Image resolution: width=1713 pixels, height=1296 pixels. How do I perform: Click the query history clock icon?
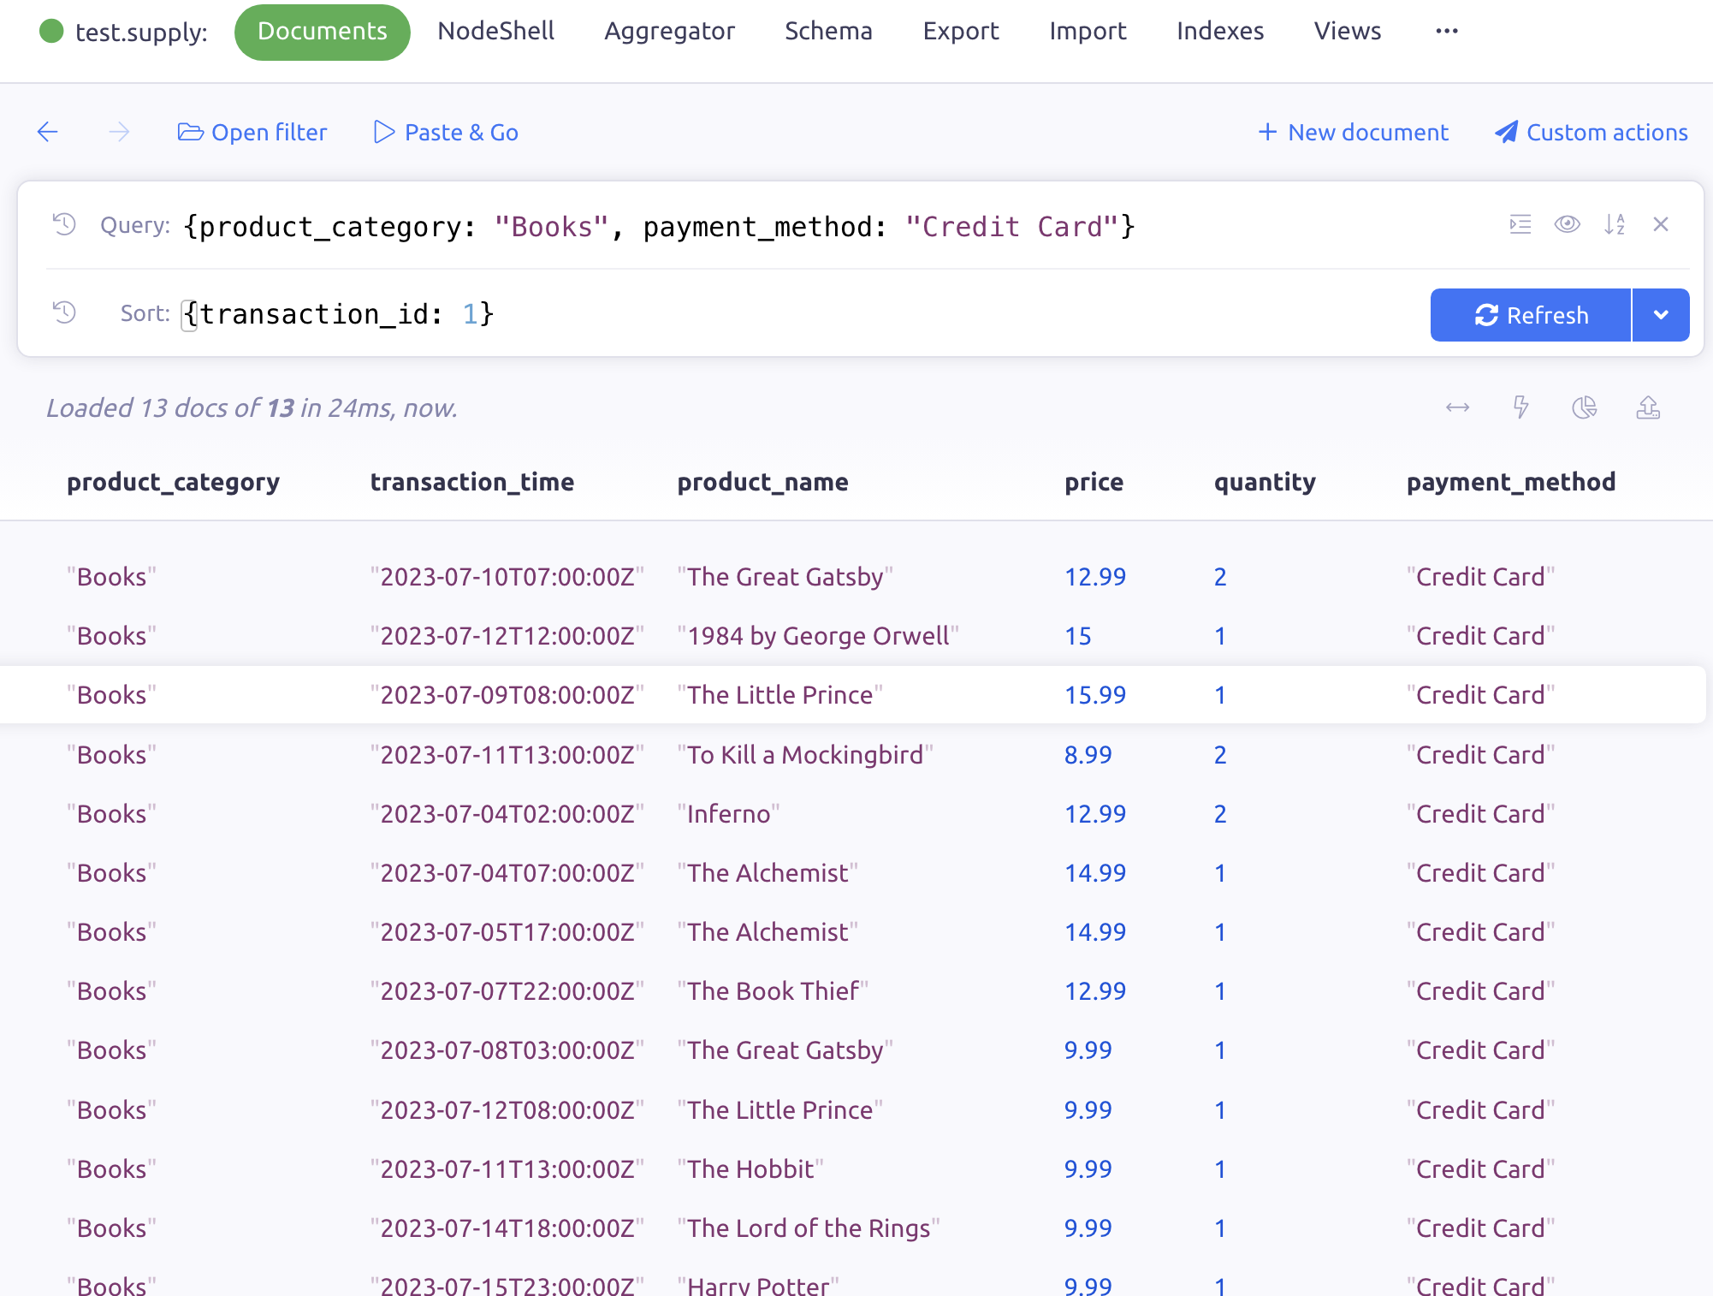coord(64,224)
